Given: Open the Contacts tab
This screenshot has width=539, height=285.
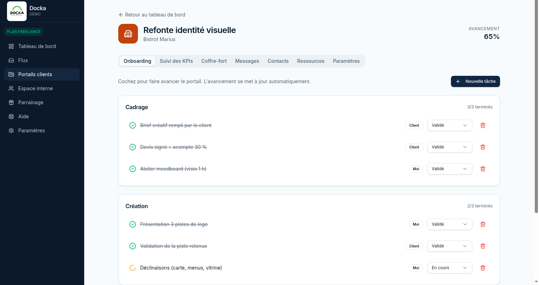Looking at the screenshot, I should pyautogui.click(x=278, y=61).
